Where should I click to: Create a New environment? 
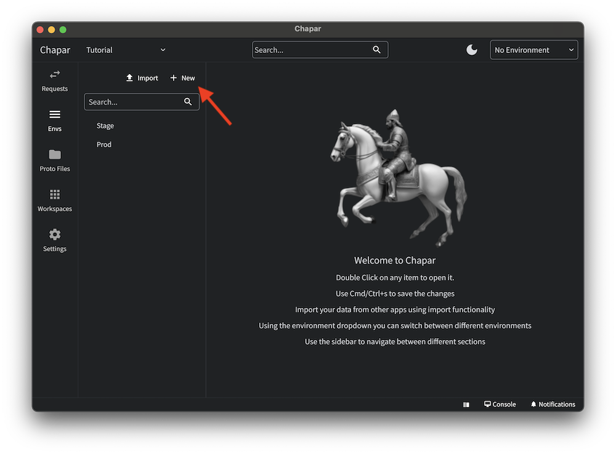click(x=182, y=78)
